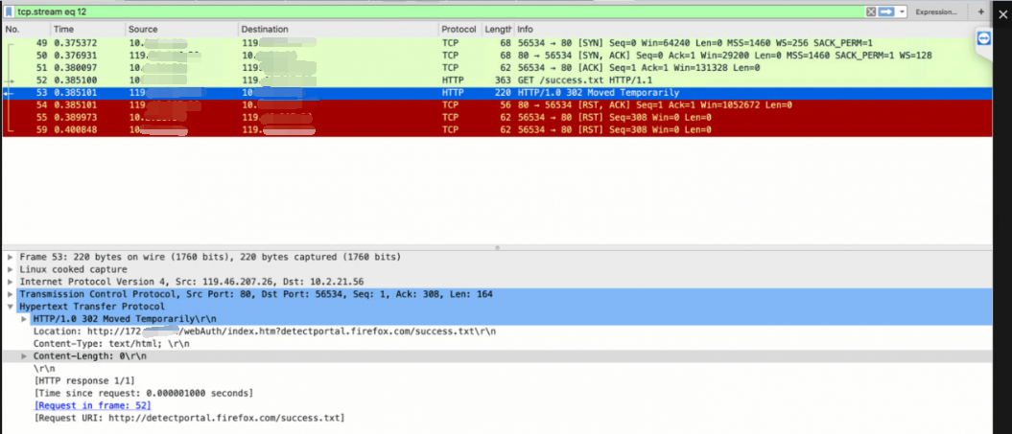Viewport: 1012px width, 434px height.
Task: Sort by the Protocol column header
Action: tap(459, 29)
